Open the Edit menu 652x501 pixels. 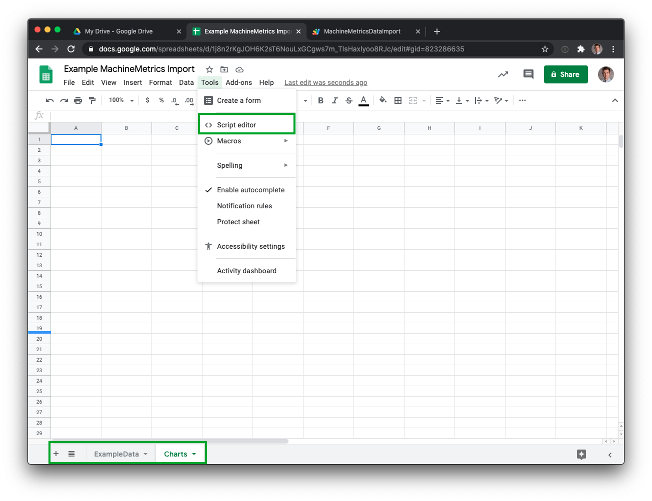[88, 82]
